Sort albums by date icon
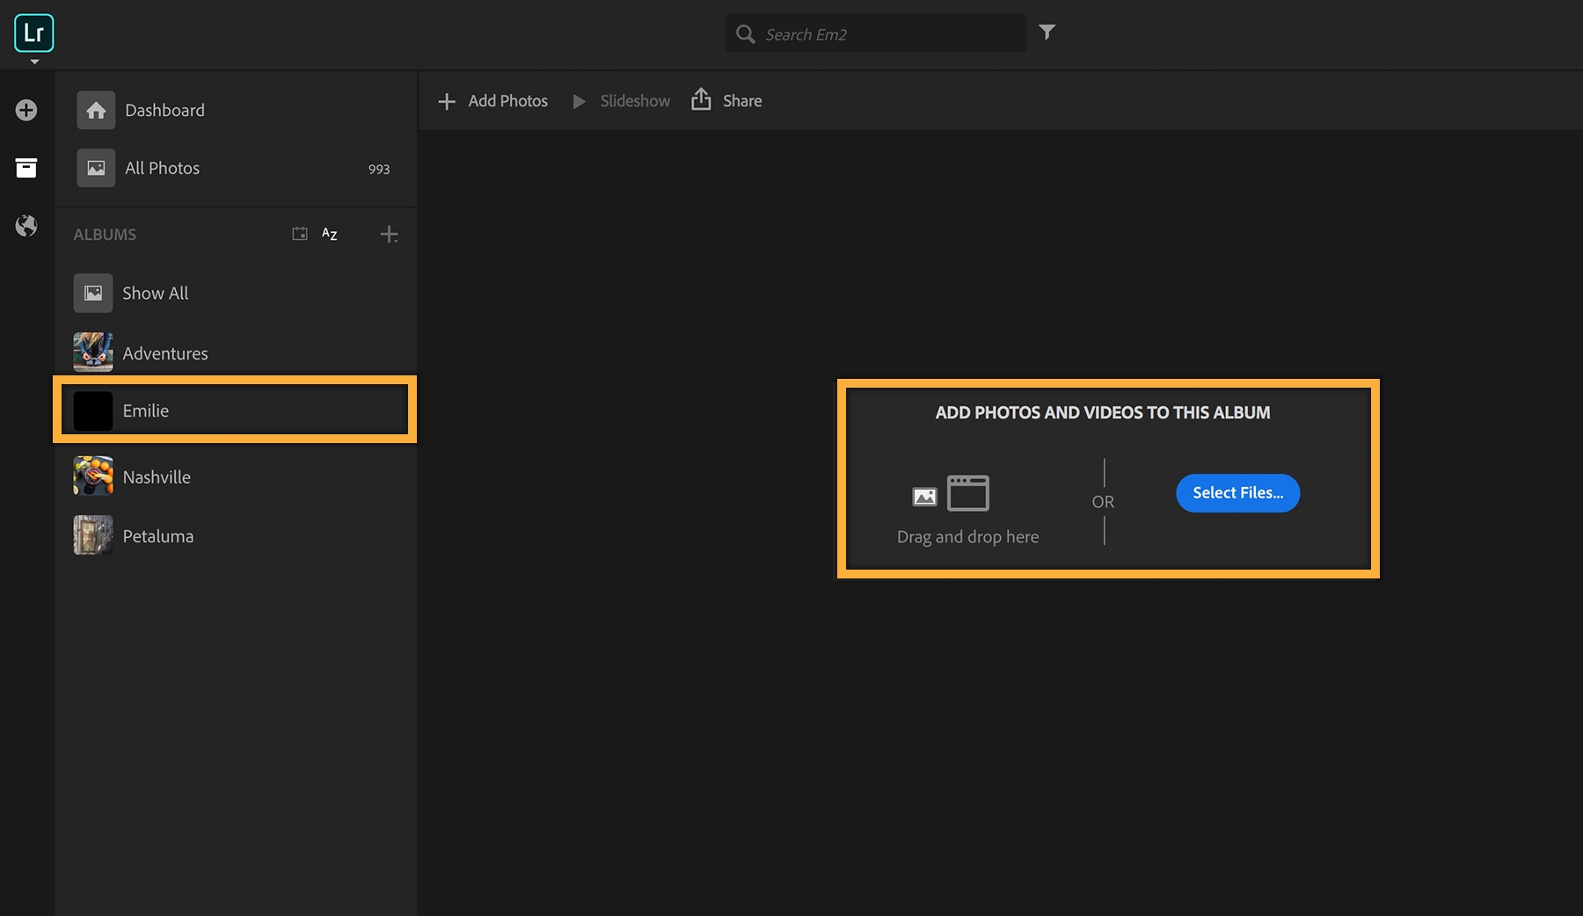The width and height of the screenshot is (1583, 916). pyautogui.click(x=300, y=234)
